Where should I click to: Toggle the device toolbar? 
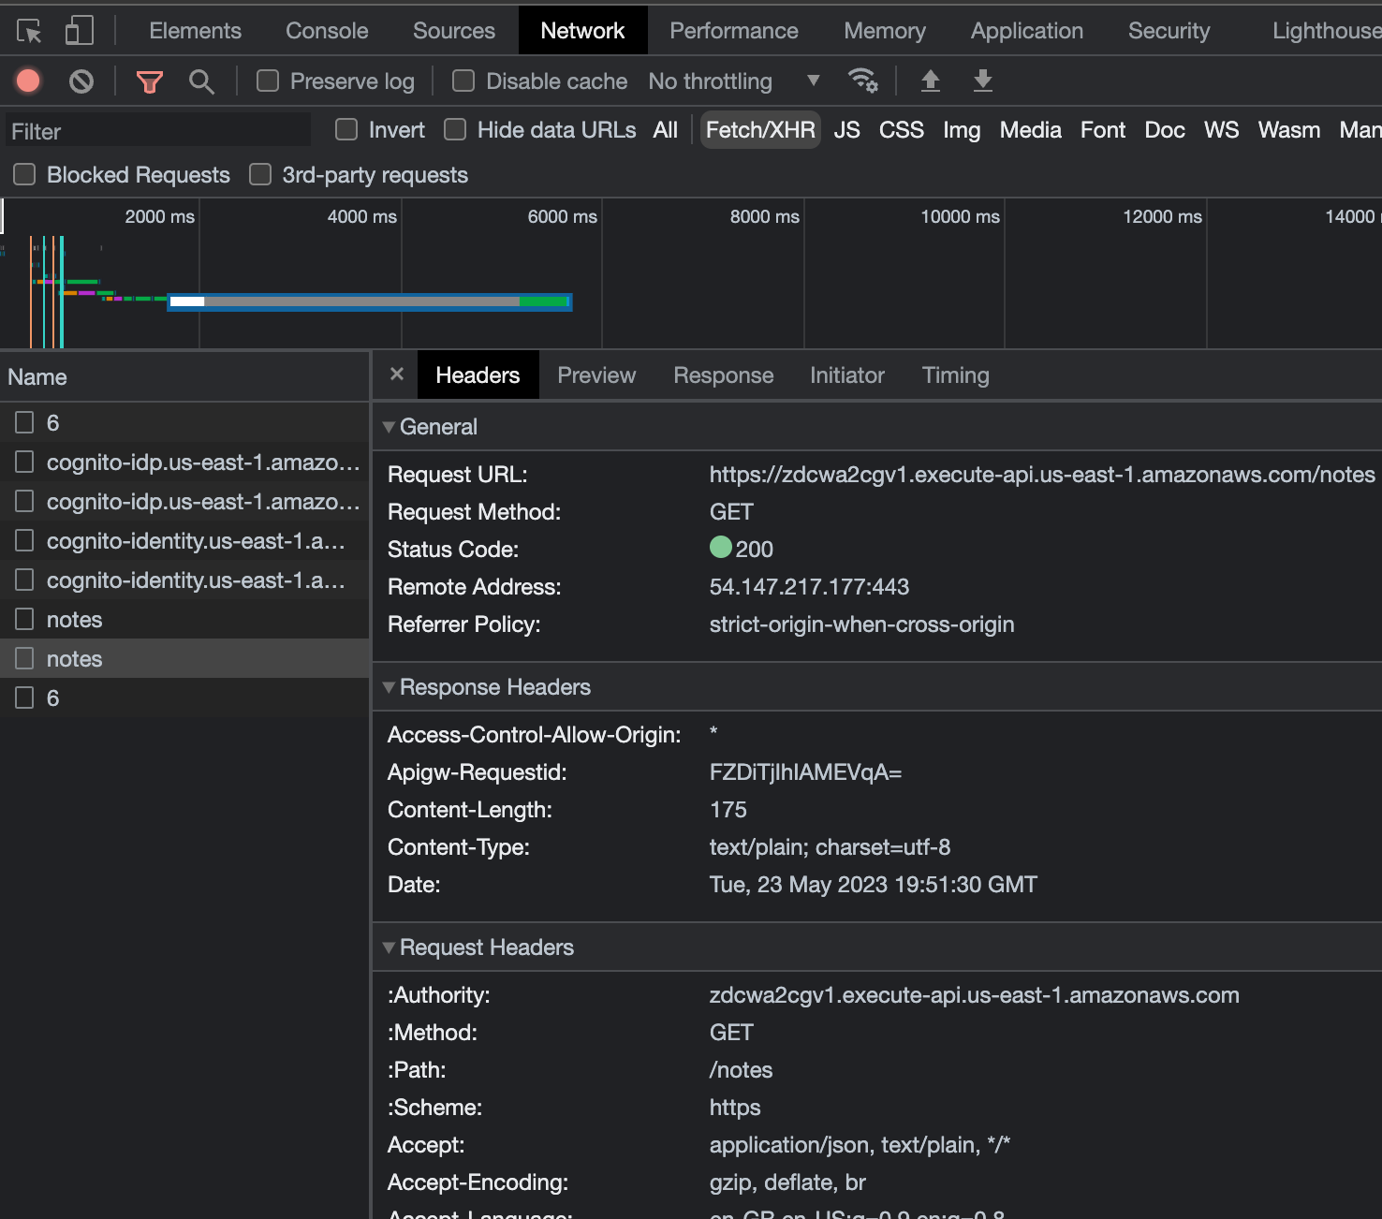[x=79, y=29]
